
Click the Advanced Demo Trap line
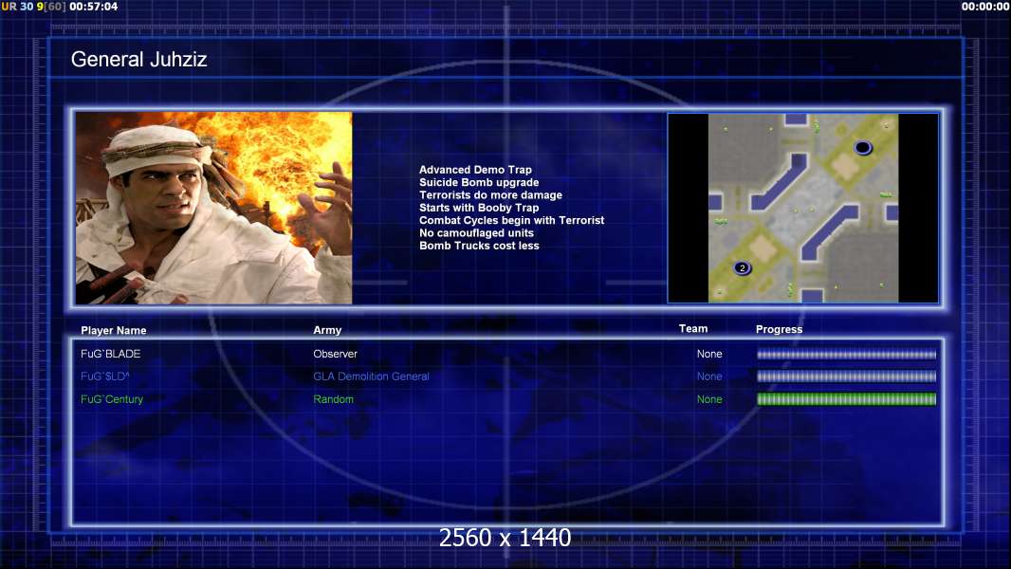[475, 170]
